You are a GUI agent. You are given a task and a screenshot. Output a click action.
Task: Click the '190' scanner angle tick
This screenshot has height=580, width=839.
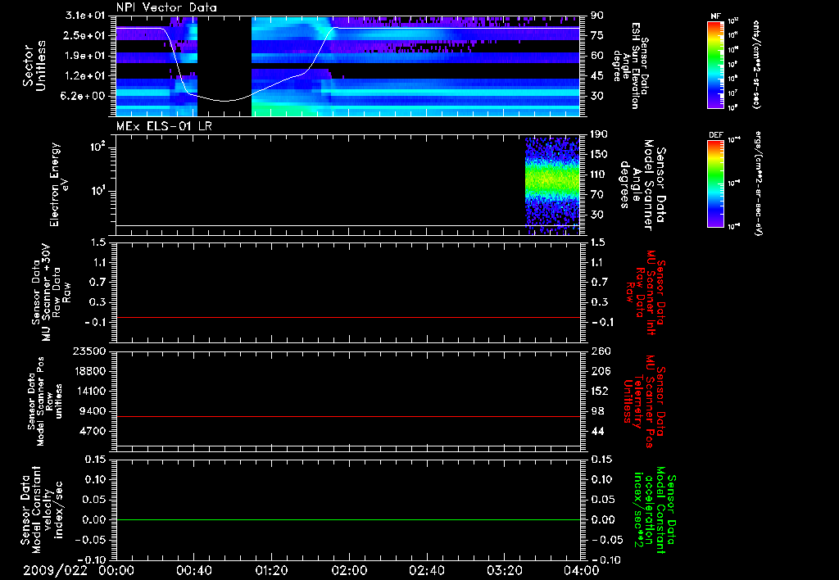coord(599,134)
